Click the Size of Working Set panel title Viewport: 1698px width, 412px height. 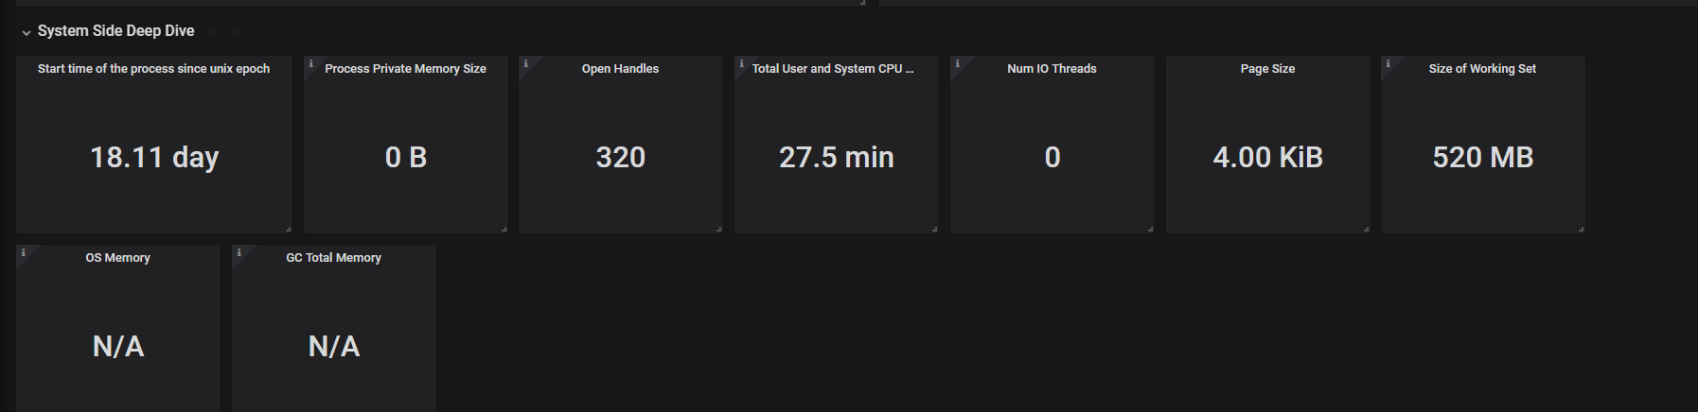point(1482,69)
